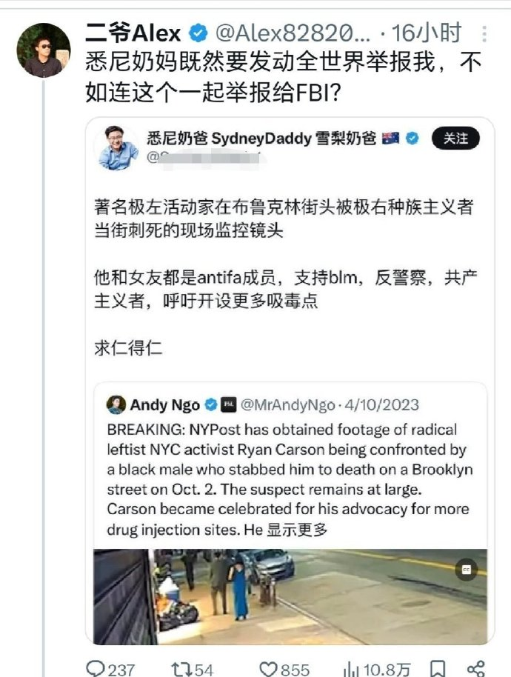Viewport: 511px width, 677px height.
Task: Open the 4/10/2023 quoted tweet date
Action: (381, 405)
